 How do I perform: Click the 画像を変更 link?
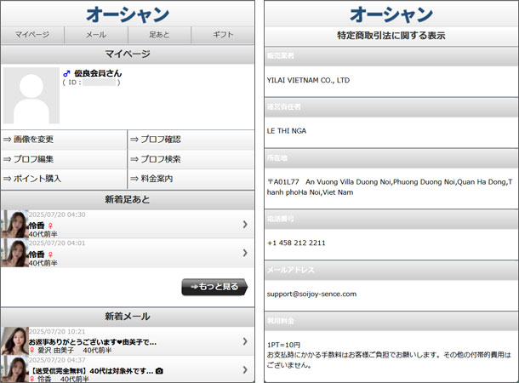[33, 140]
